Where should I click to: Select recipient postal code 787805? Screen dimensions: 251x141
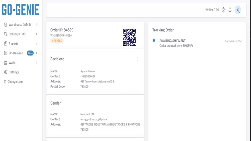point(84,87)
